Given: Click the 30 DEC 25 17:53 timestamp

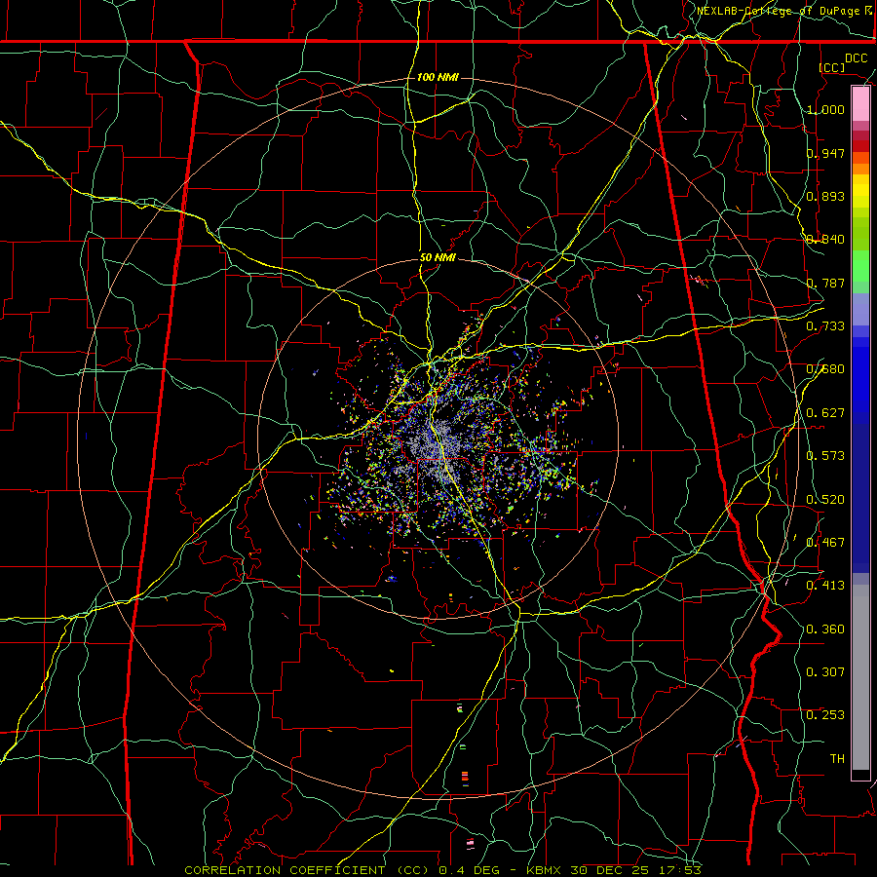Looking at the screenshot, I should tap(635, 870).
